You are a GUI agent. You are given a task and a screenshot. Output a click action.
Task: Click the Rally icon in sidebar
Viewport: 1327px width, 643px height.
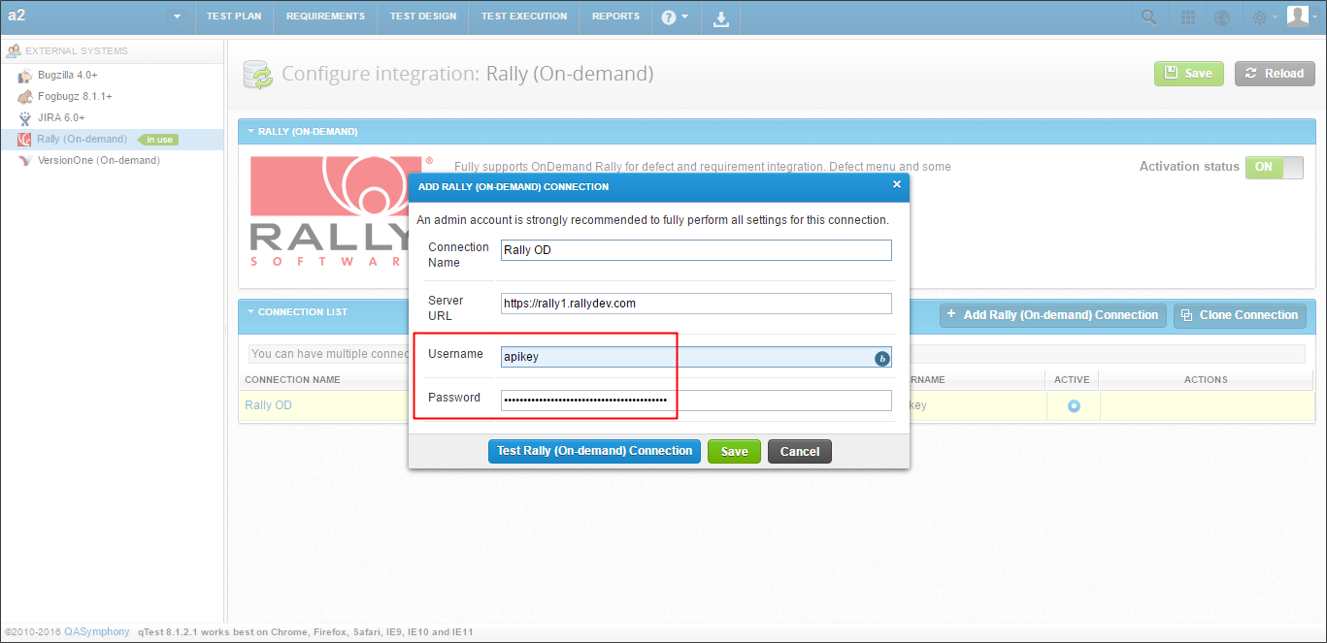pyautogui.click(x=25, y=139)
